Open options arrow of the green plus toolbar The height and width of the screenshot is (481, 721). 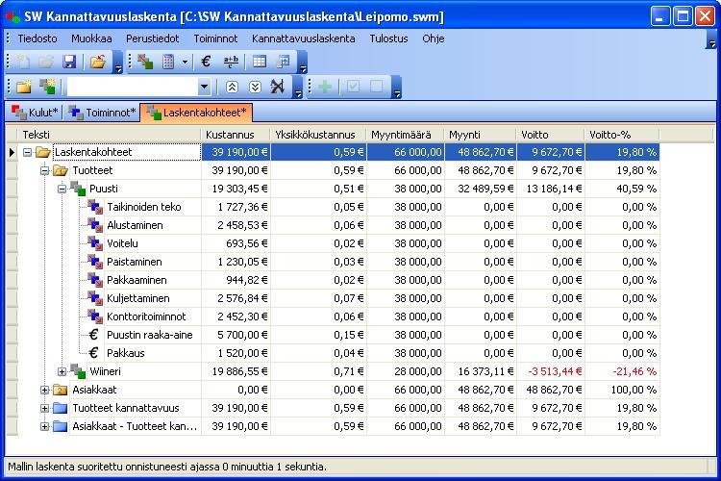(x=397, y=88)
